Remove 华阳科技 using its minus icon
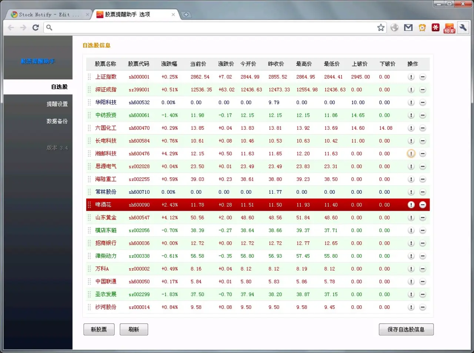Viewport: 474px width, 353px height. (423, 102)
